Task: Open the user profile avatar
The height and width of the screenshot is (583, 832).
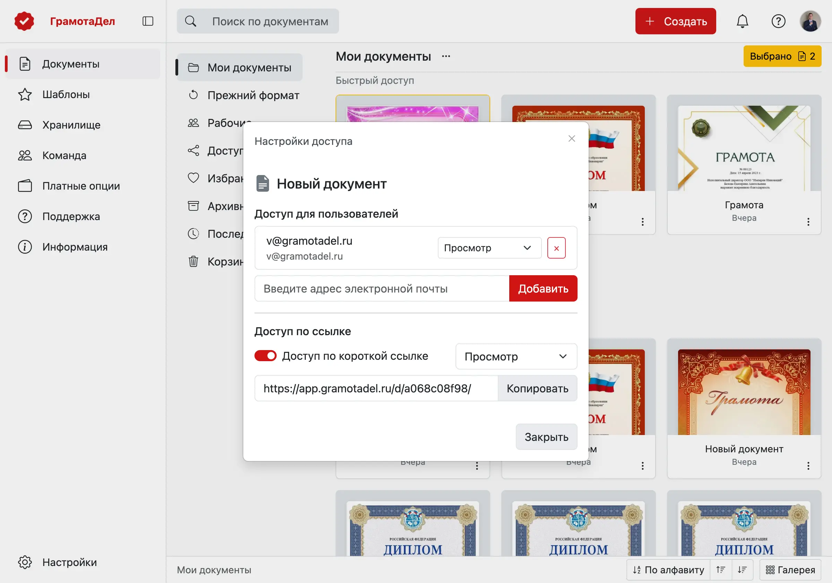Action: coord(810,21)
